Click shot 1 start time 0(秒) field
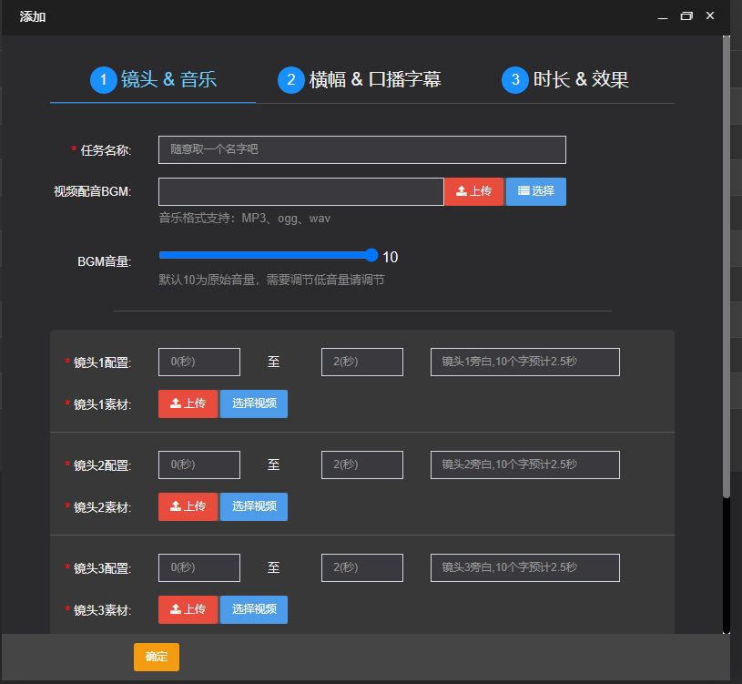The image size is (742, 684). click(x=199, y=362)
